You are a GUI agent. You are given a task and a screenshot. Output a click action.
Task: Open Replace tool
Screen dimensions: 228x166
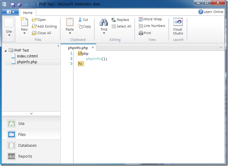tap(120, 20)
